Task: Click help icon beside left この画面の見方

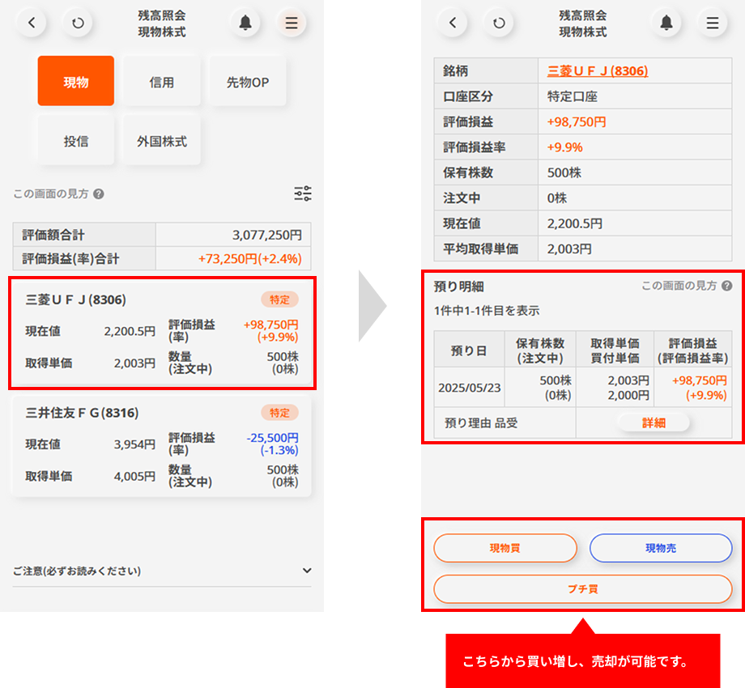Action: 99,194
